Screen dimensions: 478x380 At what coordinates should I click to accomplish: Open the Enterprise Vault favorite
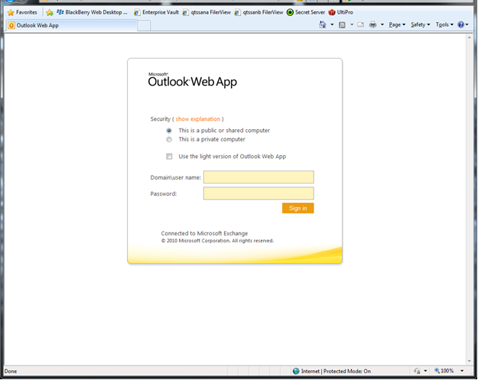(x=156, y=12)
